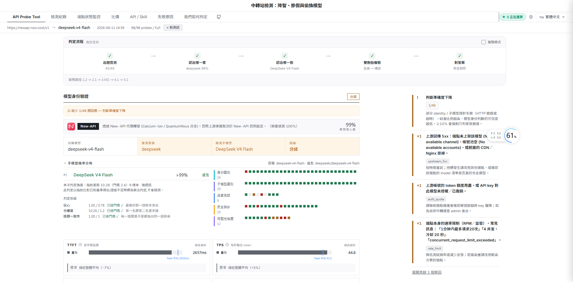Click the DeepSeek V4 Flash #1 result row
This screenshot has height=282, width=573.
tap(136, 175)
